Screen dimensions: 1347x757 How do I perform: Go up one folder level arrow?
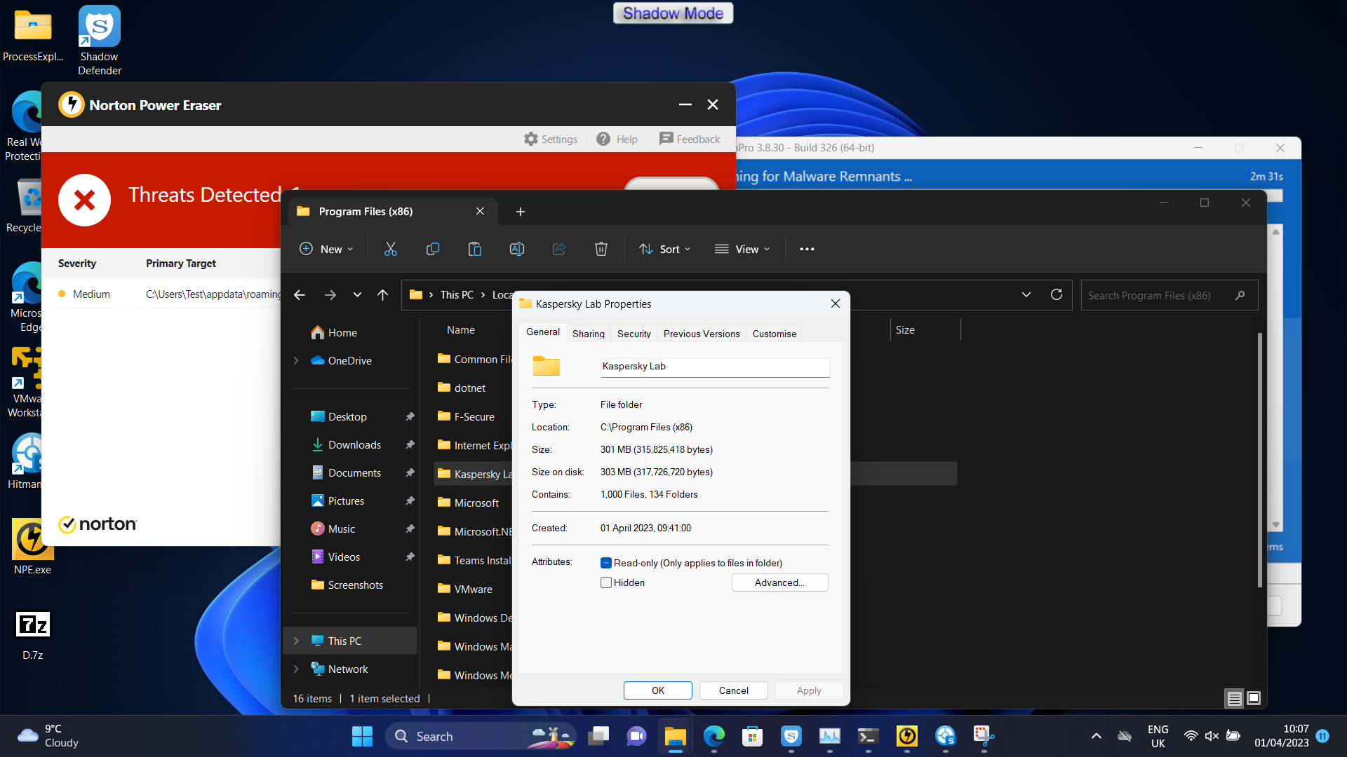click(x=382, y=295)
